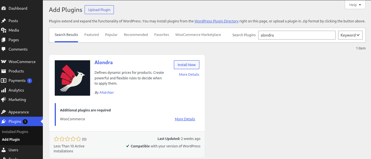Click the Media icon in sidebar
371x159 pixels.
pyautogui.click(x=4, y=30)
